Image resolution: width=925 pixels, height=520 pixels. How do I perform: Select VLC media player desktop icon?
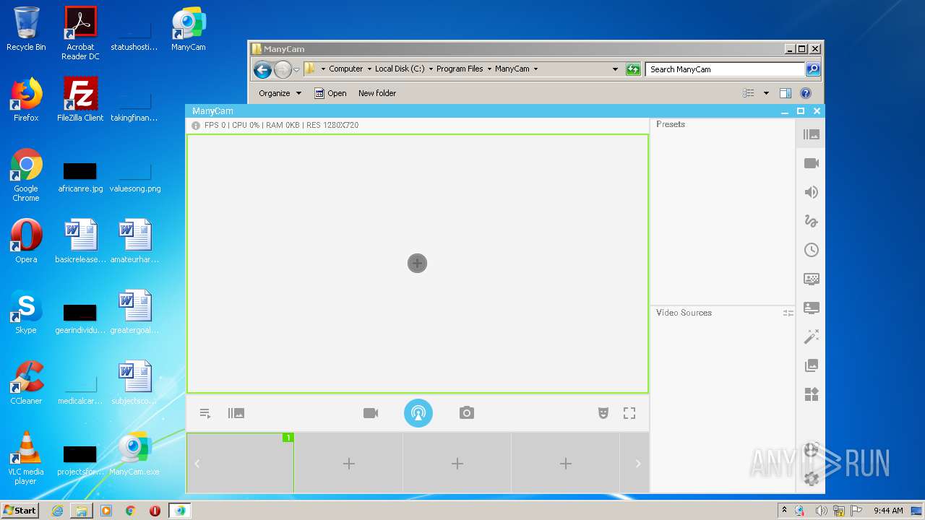pos(26,458)
